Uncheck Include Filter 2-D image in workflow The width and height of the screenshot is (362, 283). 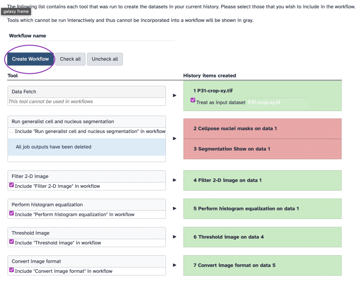[12, 185]
